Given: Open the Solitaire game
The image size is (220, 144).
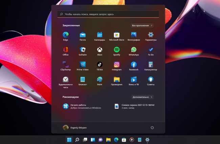Looking at the screenshot, I should pos(83,51).
